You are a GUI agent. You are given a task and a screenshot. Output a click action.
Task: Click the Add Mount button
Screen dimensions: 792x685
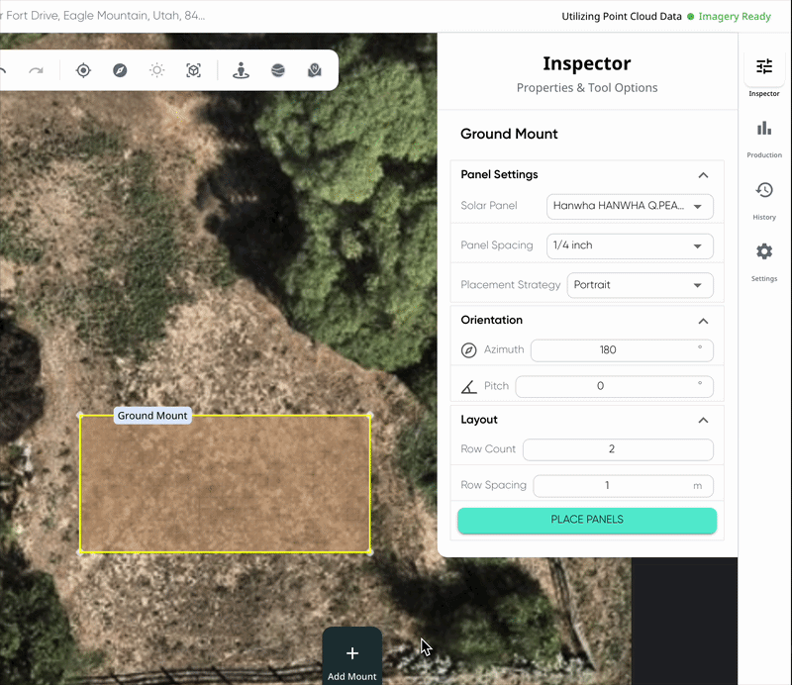352,659
